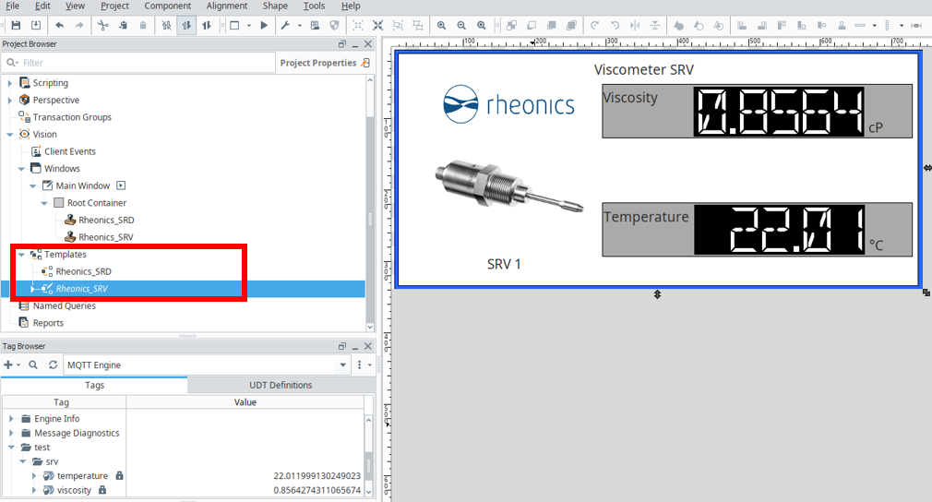The height and width of the screenshot is (502, 932).
Task: Click the security shield icon
Action: [335, 25]
